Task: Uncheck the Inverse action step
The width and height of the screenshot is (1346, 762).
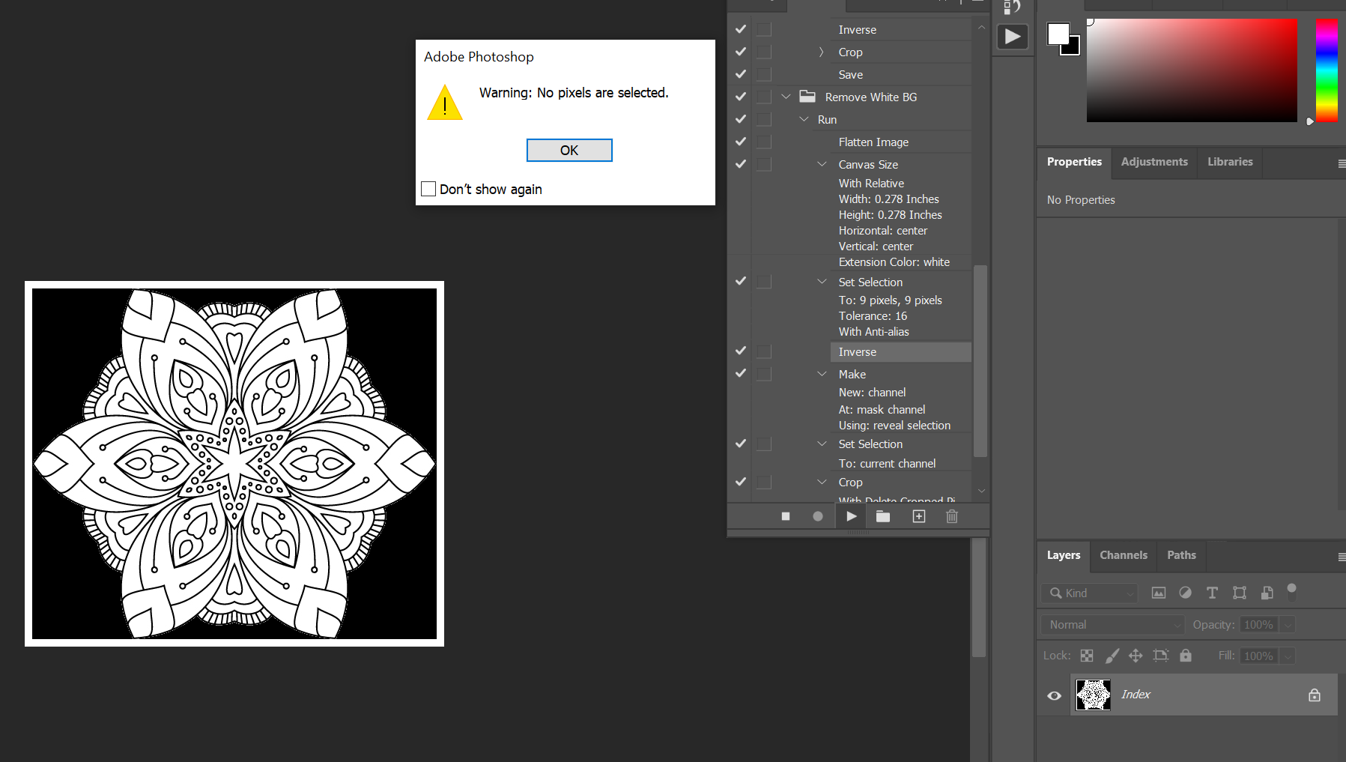Action: pyautogui.click(x=739, y=351)
